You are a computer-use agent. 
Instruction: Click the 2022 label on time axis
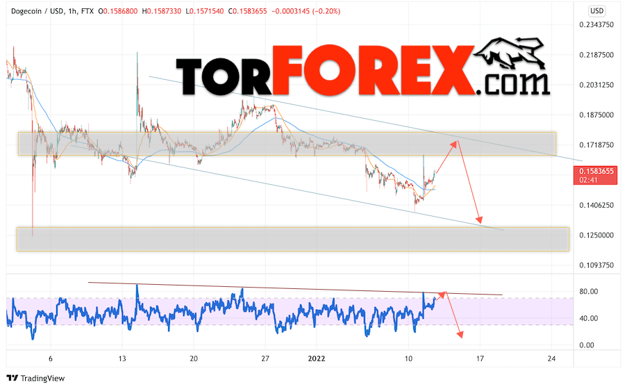(317, 358)
